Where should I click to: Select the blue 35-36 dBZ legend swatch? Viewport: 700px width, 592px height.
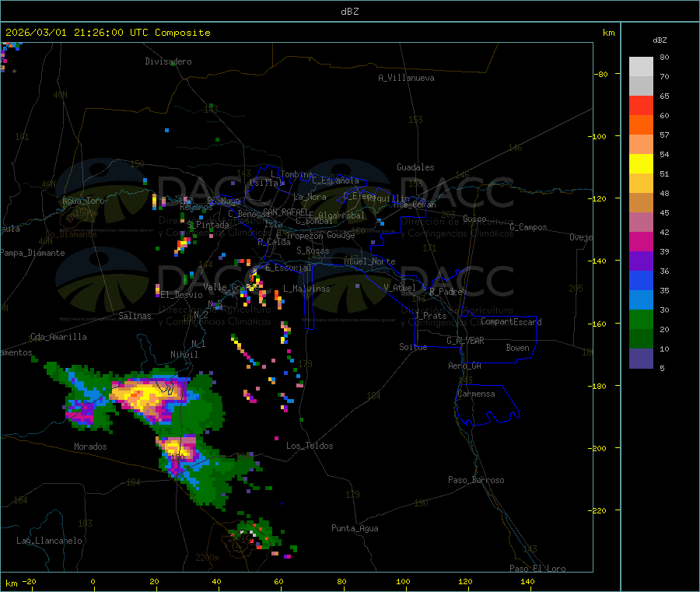[641, 280]
